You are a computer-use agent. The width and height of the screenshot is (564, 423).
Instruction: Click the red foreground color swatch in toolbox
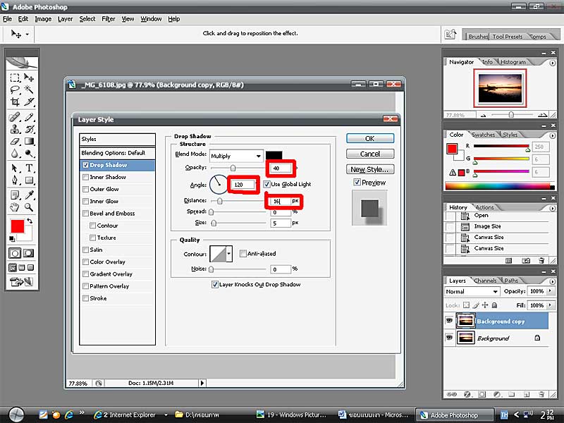point(17,226)
